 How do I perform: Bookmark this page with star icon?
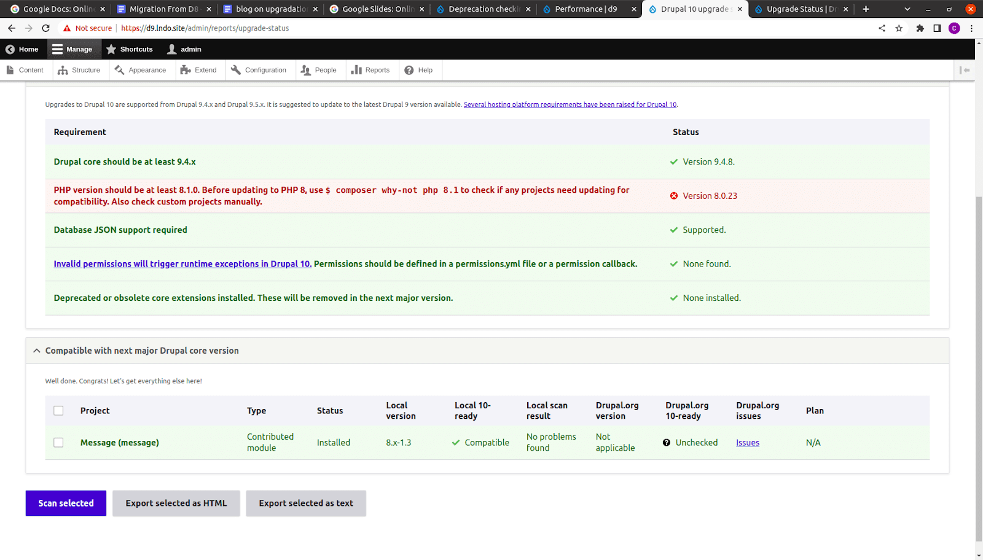click(x=899, y=28)
